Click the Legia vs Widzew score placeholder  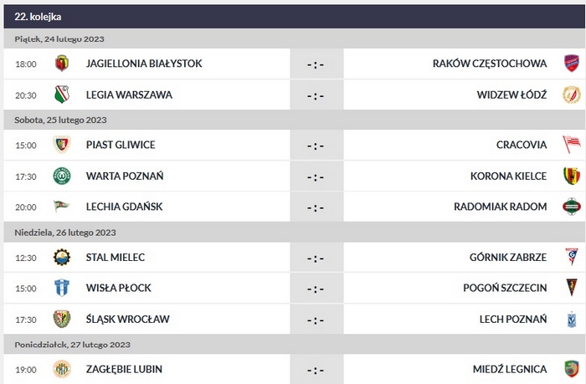[x=316, y=95]
